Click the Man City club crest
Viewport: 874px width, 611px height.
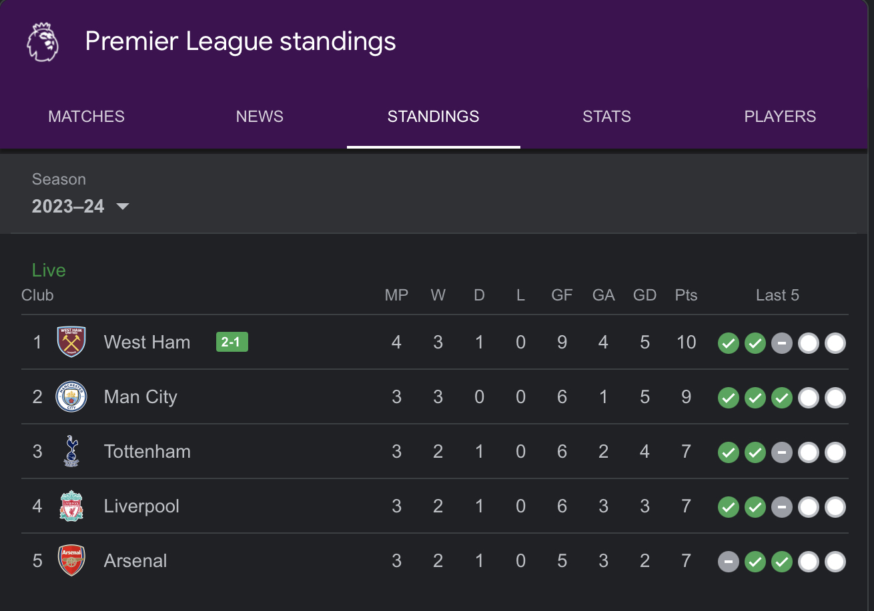click(71, 397)
